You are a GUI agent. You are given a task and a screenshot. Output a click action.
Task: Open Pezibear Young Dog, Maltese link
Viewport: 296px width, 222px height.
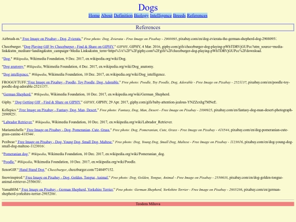point(65,142)
